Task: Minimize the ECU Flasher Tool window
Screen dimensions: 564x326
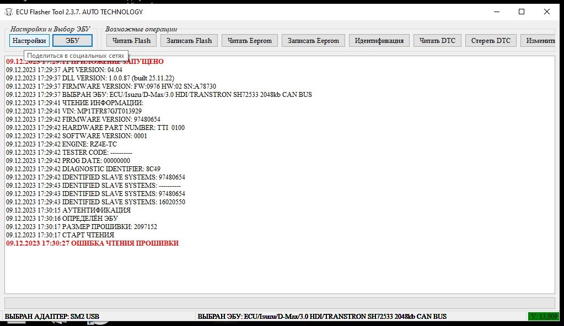Action: click(497, 12)
